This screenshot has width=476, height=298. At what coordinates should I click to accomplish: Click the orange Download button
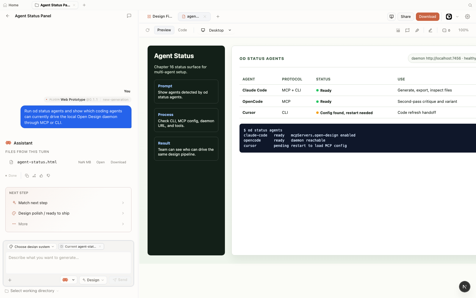[428, 16]
